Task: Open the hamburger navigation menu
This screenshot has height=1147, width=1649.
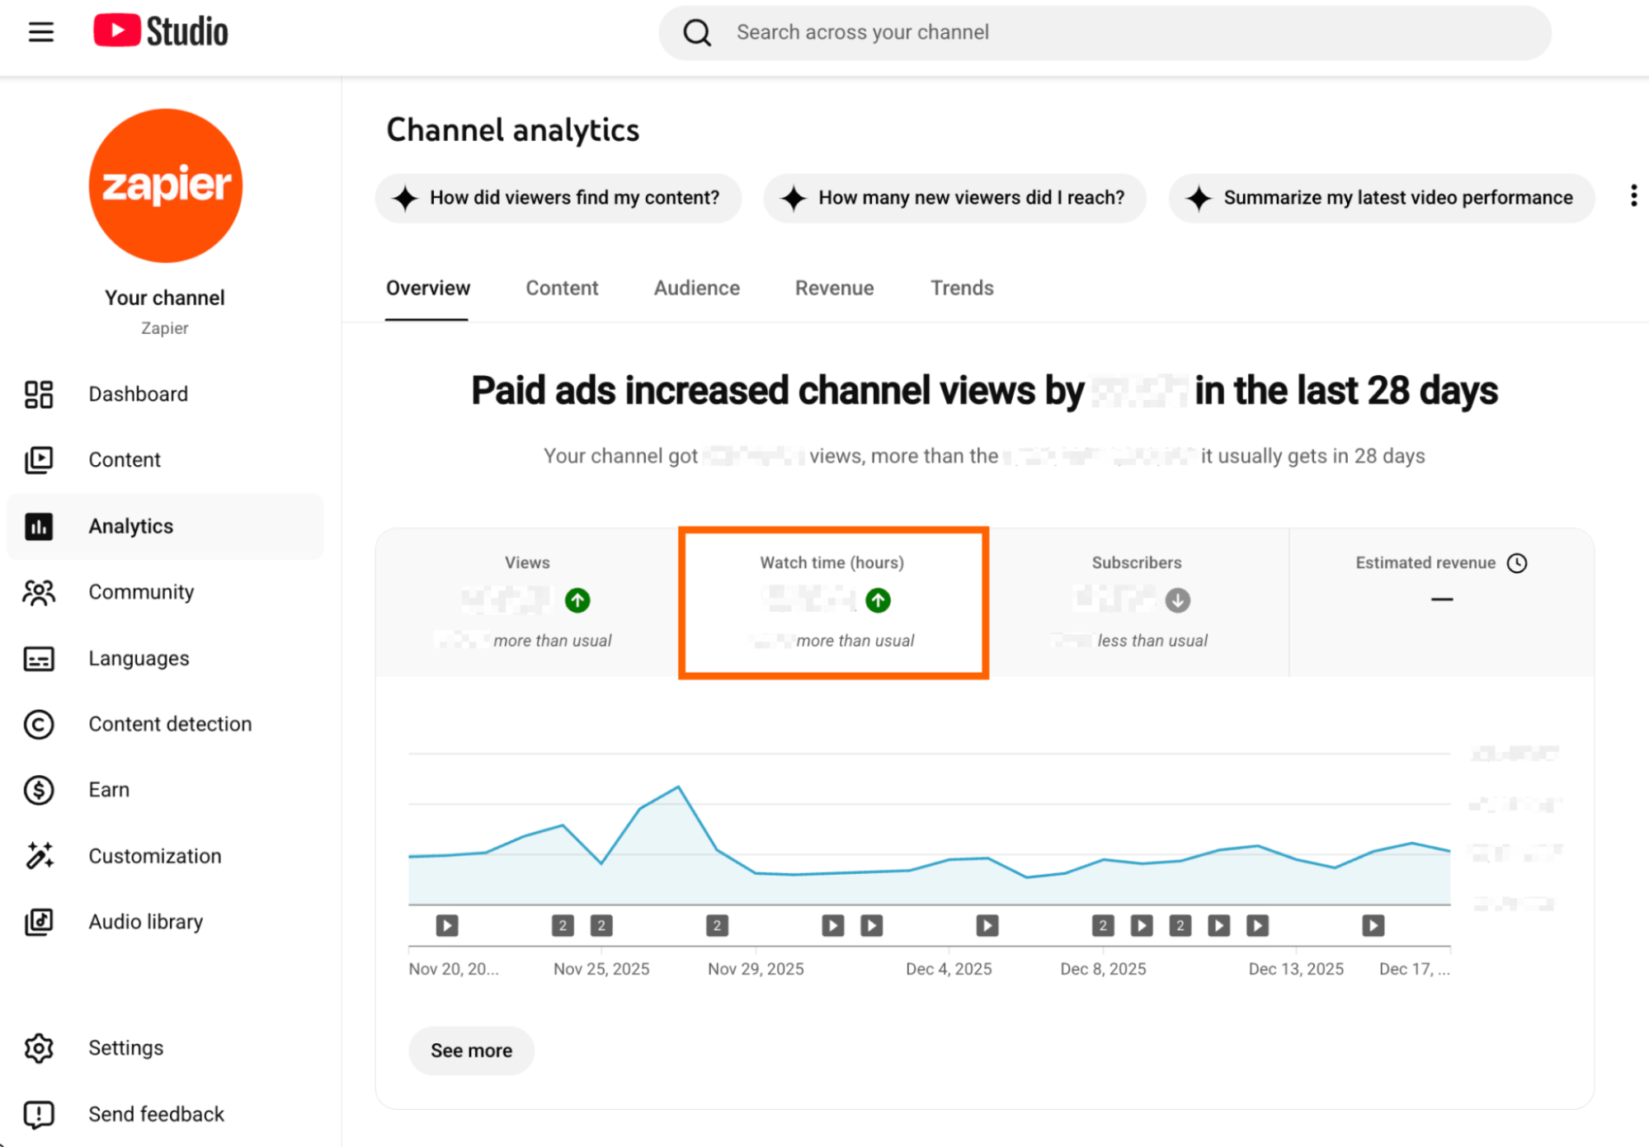Action: [x=40, y=31]
